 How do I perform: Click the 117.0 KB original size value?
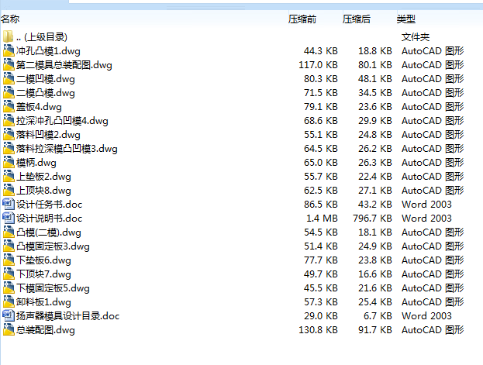click(x=318, y=65)
